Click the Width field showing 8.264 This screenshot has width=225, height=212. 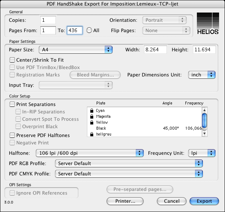click(155, 49)
